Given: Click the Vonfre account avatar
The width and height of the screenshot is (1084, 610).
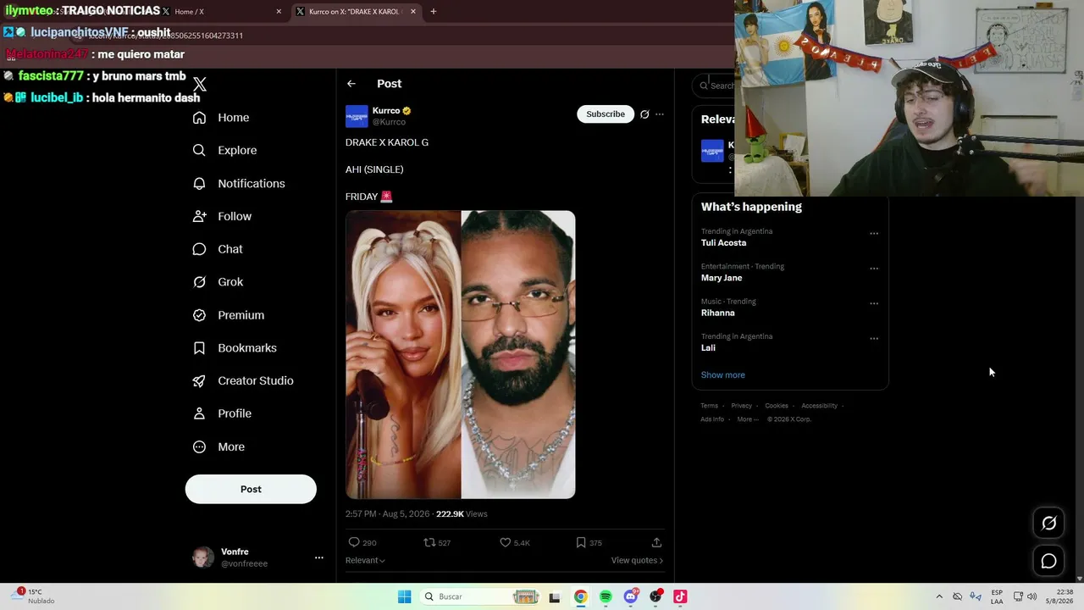Looking at the screenshot, I should (203, 557).
